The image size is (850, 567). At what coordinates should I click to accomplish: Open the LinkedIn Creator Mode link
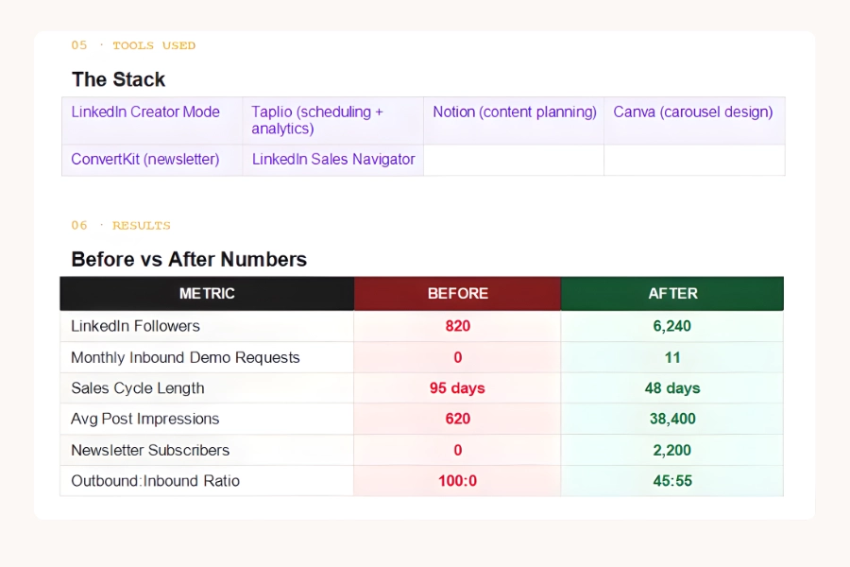point(144,112)
